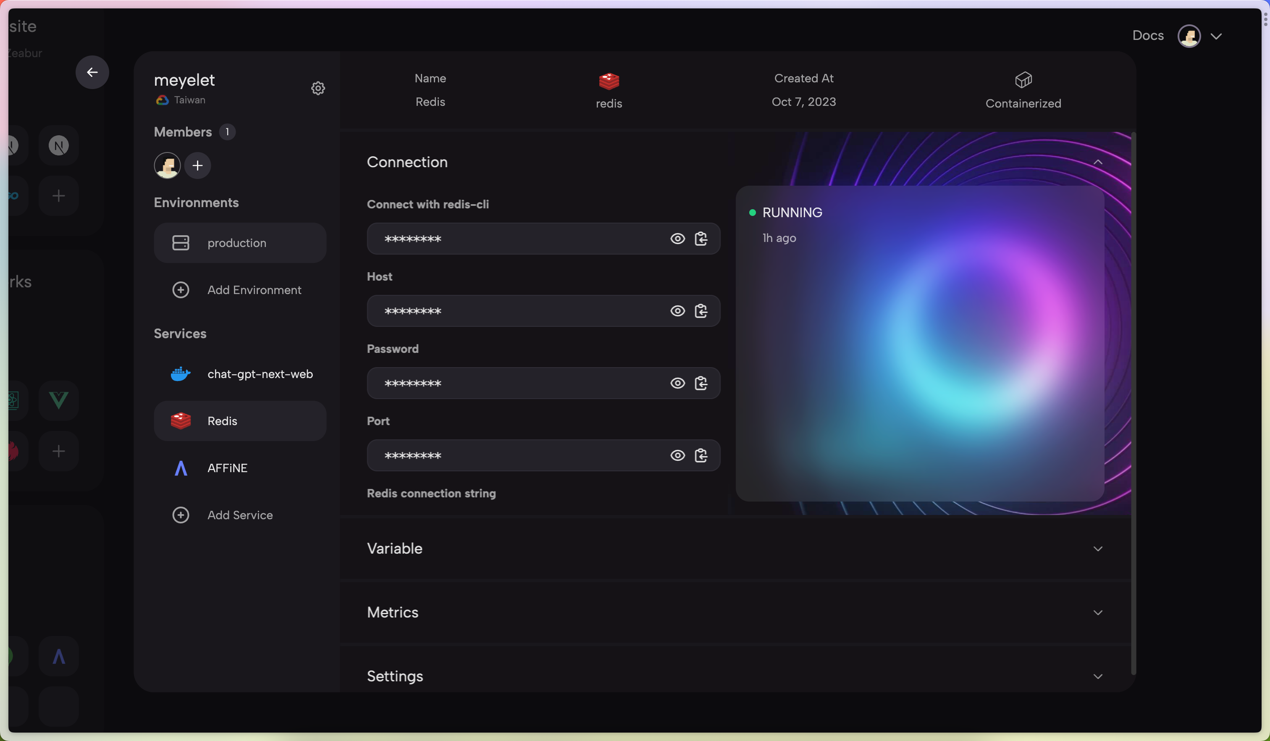Click the Containerized cube icon
The width and height of the screenshot is (1270, 741).
pos(1023,80)
